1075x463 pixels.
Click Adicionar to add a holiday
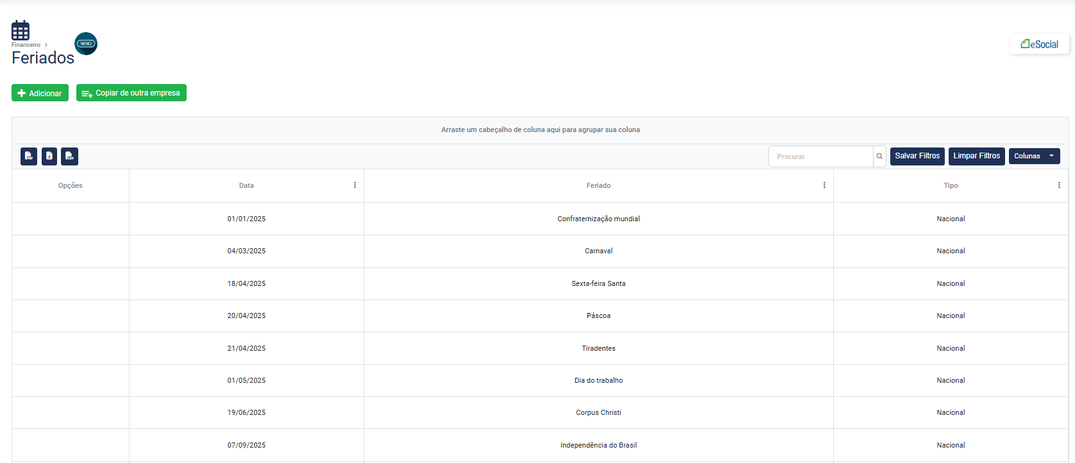click(x=40, y=93)
